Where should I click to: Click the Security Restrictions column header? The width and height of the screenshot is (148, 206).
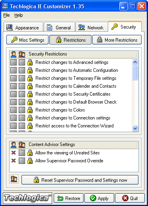tap(82, 54)
